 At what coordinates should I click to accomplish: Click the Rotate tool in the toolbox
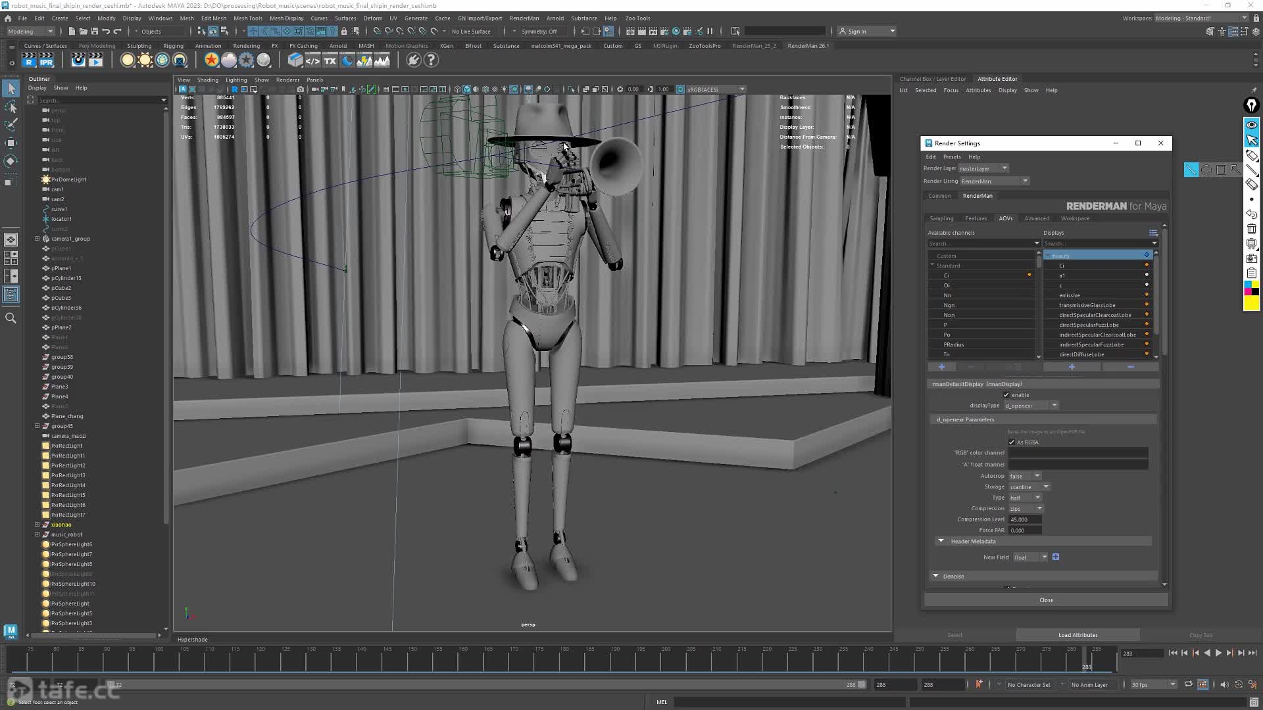[11, 161]
